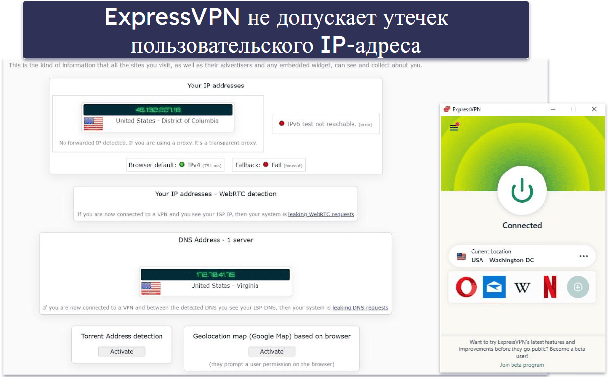The height and width of the screenshot is (377, 608).
Task: Click the US flag in Current Location
Action: [461, 256]
